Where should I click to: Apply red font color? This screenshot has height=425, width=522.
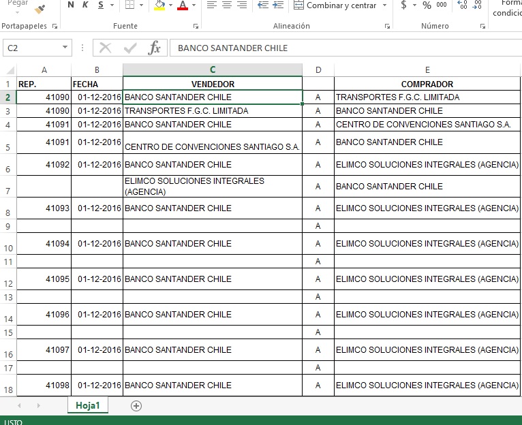pyautogui.click(x=183, y=5)
